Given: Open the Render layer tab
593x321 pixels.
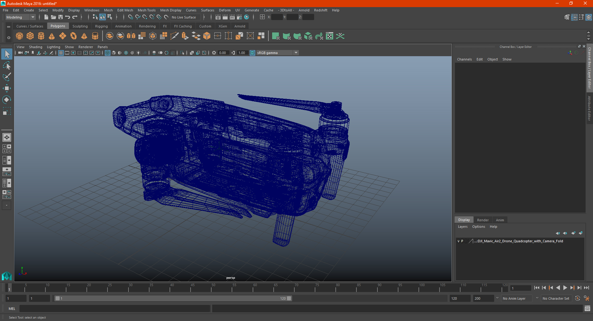Looking at the screenshot, I should (x=482, y=220).
